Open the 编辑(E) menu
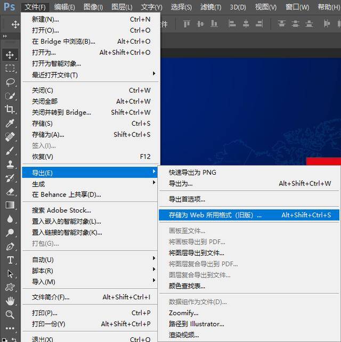Screen dimensions: 341x342 (64, 7)
